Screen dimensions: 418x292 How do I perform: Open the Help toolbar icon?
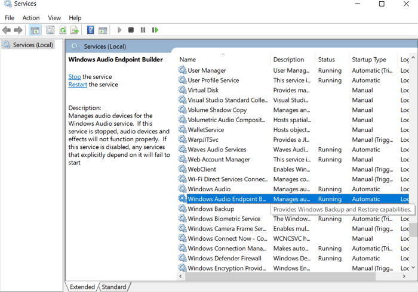pyautogui.click(x=91, y=30)
